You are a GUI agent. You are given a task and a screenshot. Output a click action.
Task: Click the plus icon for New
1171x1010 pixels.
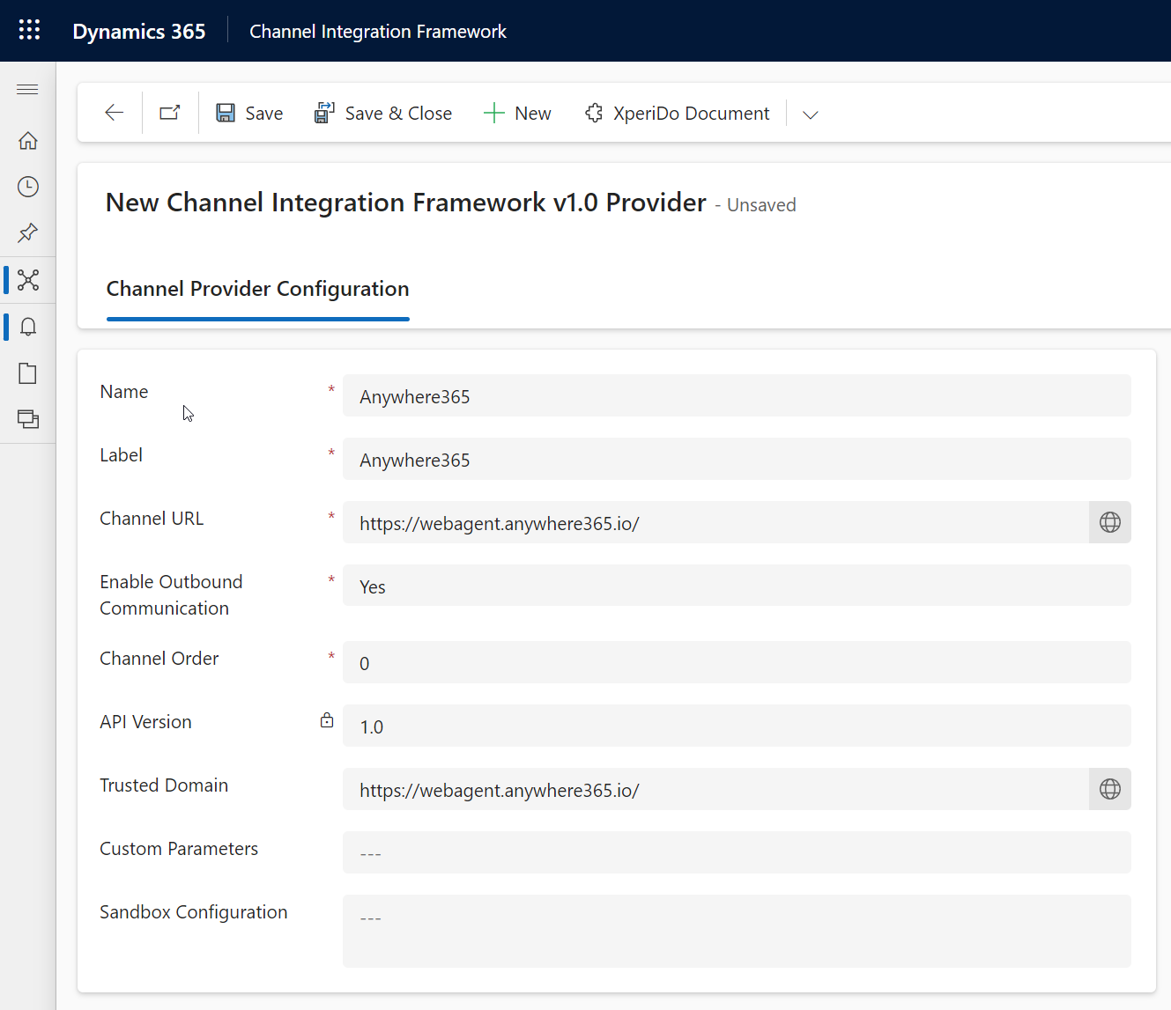coord(493,113)
